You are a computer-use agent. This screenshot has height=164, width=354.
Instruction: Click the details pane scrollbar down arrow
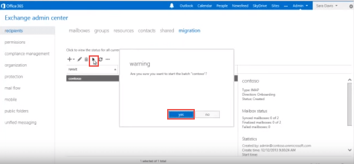[x=350, y=150]
